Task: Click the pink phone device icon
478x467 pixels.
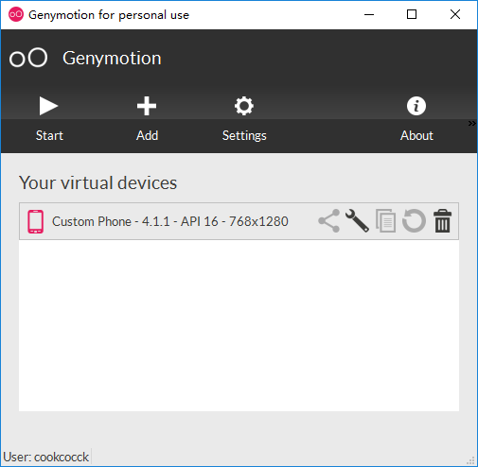Action: [35, 221]
